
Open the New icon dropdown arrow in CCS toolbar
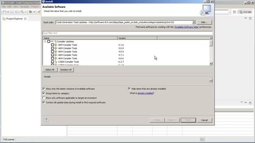(8, 12)
